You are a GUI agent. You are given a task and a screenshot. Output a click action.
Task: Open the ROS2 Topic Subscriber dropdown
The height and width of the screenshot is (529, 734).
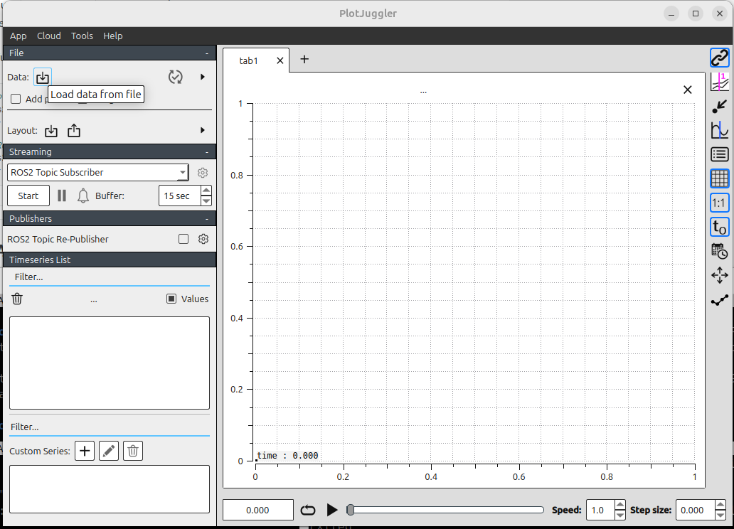pyautogui.click(x=98, y=172)
